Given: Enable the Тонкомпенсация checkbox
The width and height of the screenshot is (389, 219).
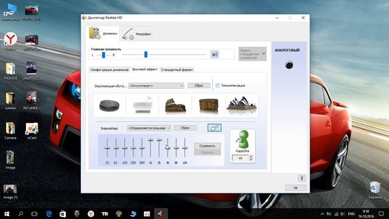Looking at the screenshot, I should pos(218,85).
